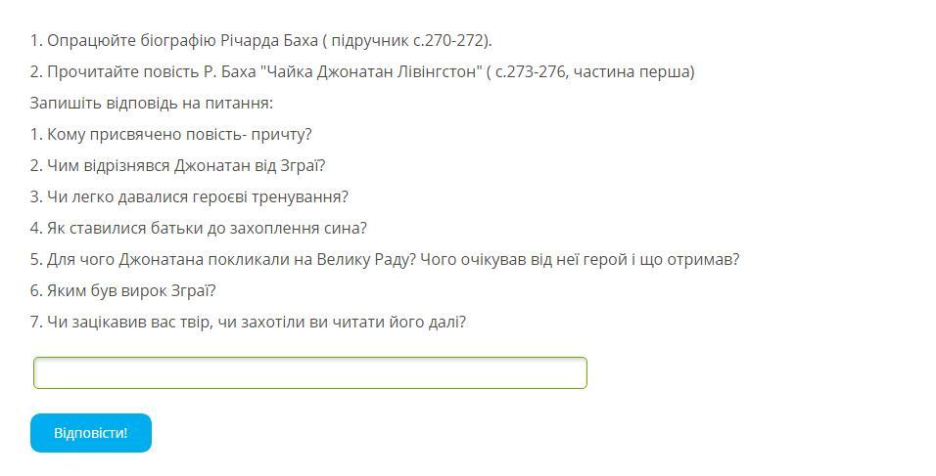
Task: Click question 7 starting Чи зацікавив
Action: pos(248,323)
